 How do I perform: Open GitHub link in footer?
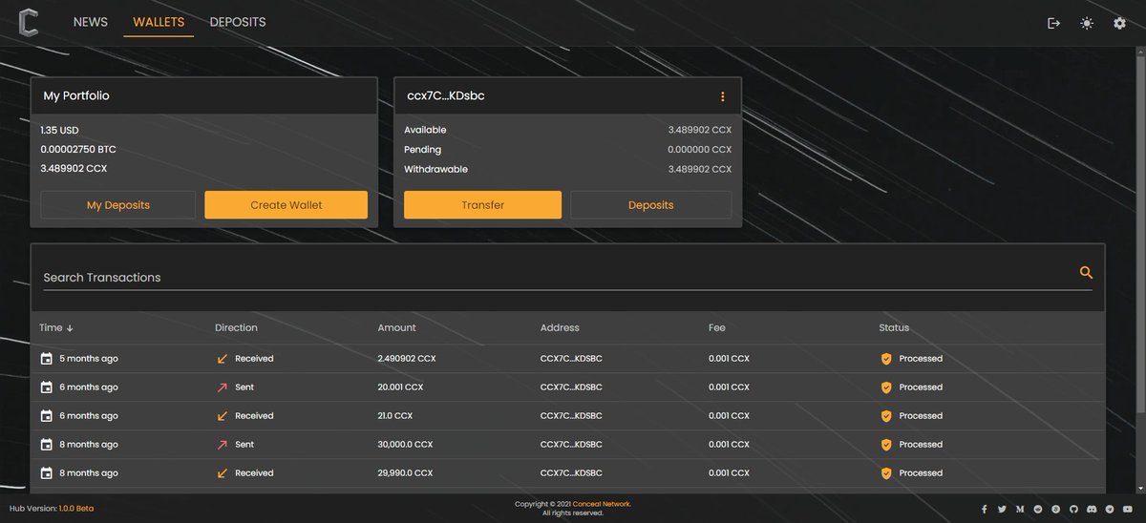pyautogui.click(x=1073, y=510)
